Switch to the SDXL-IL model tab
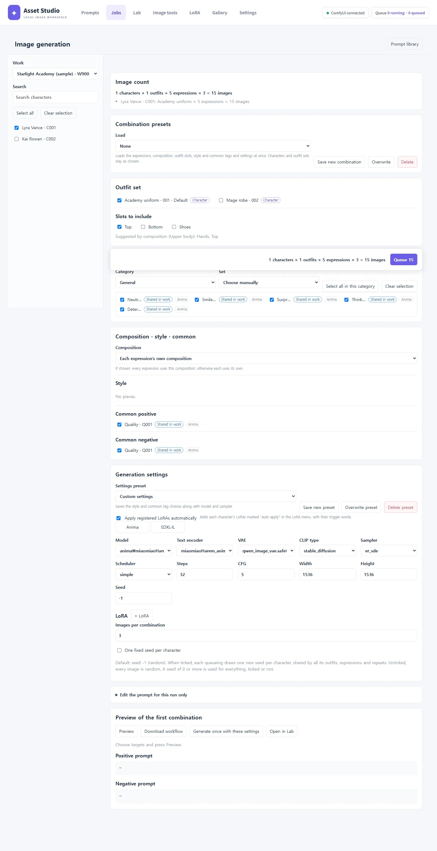Viewport: 437px width, 851px height. click(x=168, y=527)
